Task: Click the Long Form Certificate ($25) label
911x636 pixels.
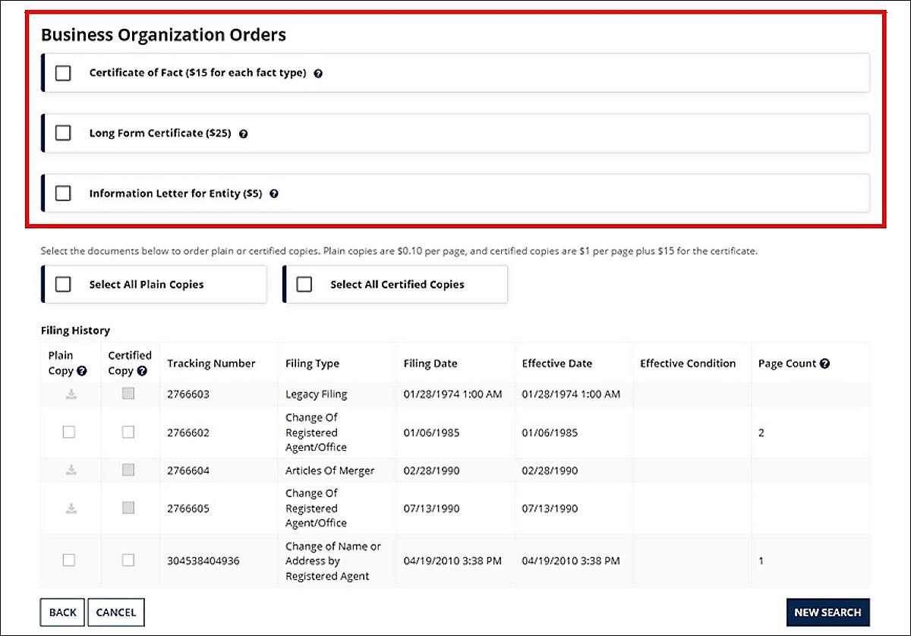Action: tap(160, 134)
